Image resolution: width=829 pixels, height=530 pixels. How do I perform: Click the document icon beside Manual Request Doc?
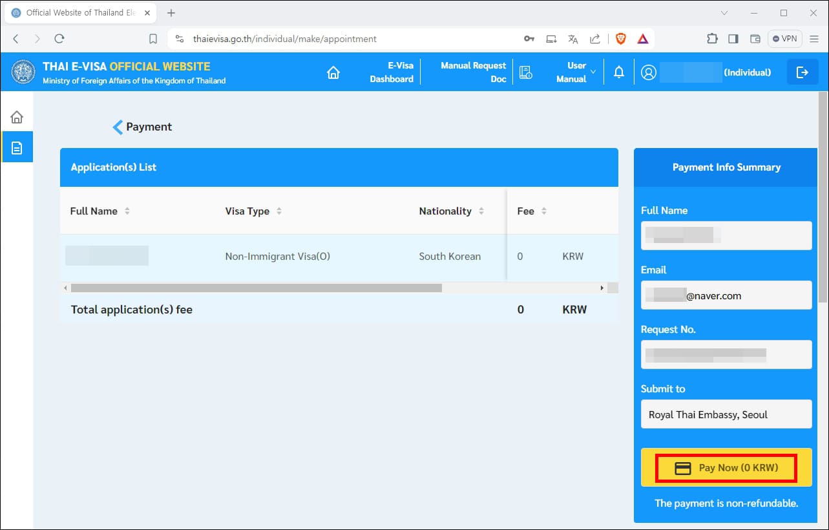coord(526,72)
